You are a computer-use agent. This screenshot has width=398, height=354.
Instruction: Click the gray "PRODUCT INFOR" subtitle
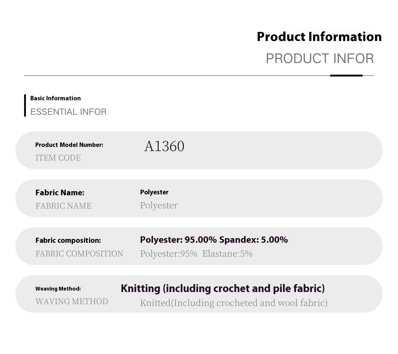tap(320, 58)
